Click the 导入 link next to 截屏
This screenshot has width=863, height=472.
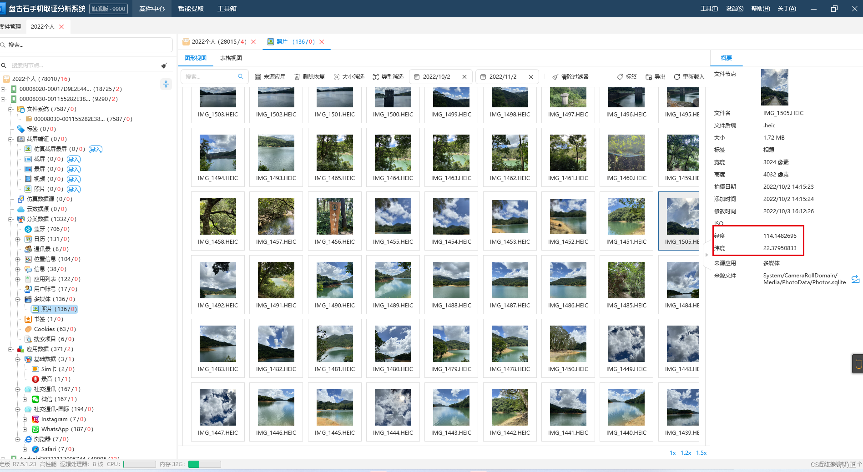74,159
